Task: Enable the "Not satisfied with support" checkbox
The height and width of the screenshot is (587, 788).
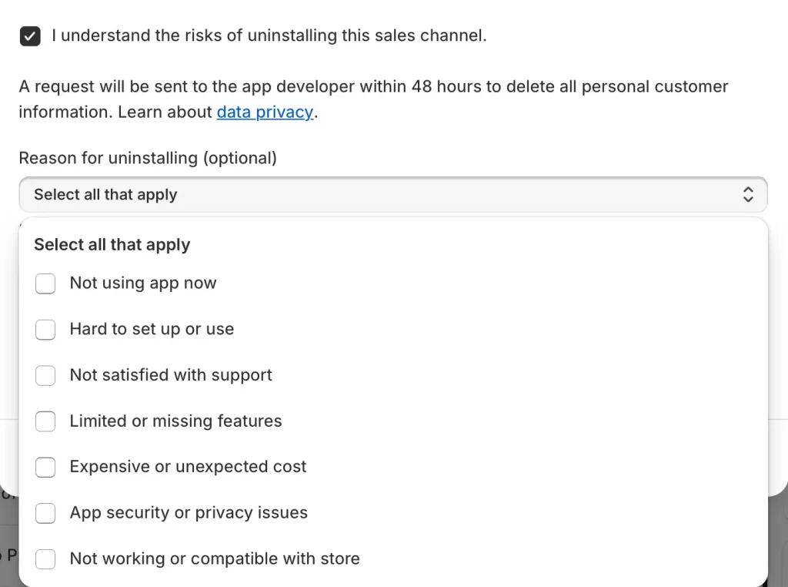Action: (45, 375)
